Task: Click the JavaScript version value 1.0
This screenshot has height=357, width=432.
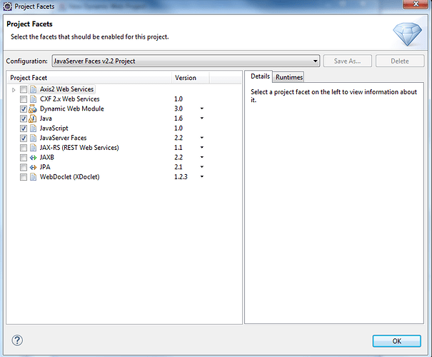Action: (179, 128)
